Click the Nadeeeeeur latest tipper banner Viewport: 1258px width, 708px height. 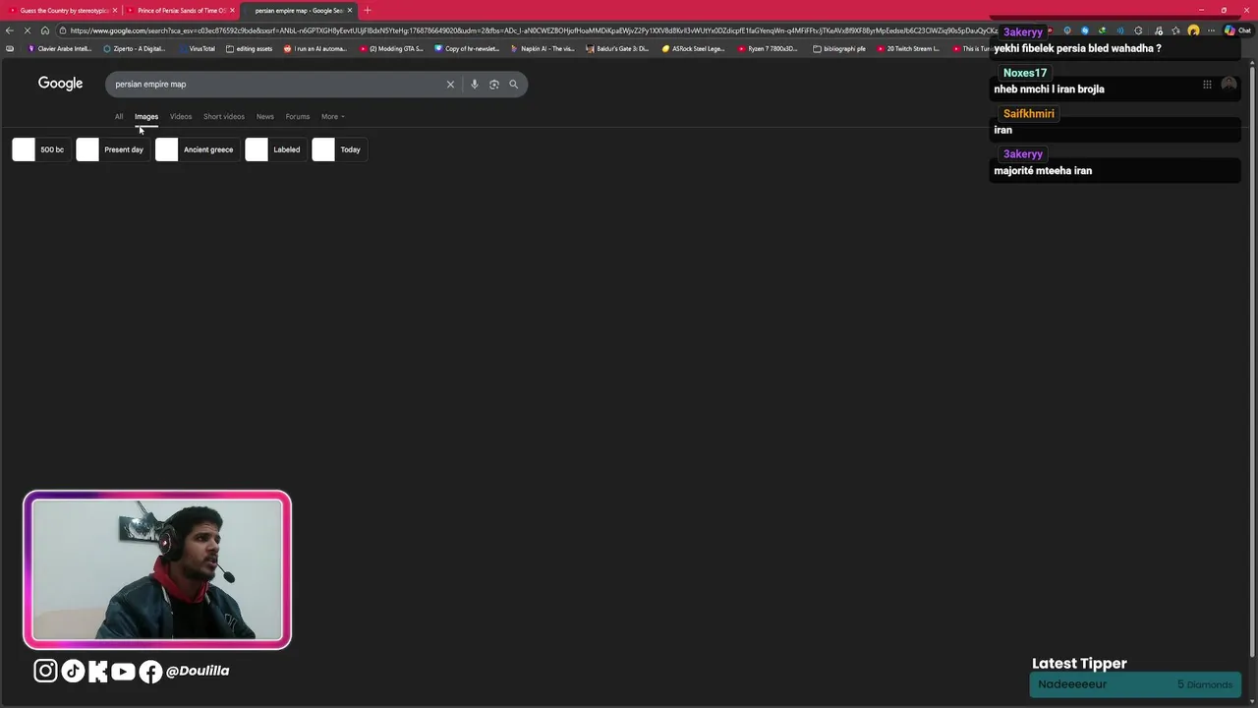(x=1135, y=684)
